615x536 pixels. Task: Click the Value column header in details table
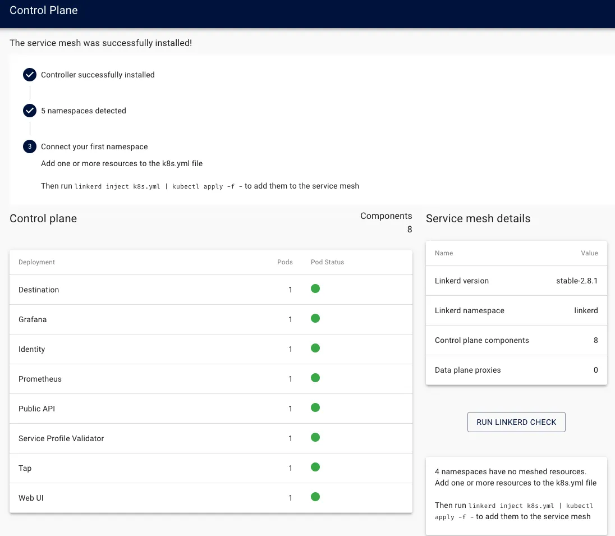589,253
